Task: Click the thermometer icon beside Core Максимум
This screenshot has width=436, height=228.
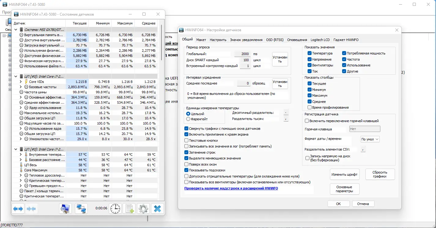Action: click(21, 170)
